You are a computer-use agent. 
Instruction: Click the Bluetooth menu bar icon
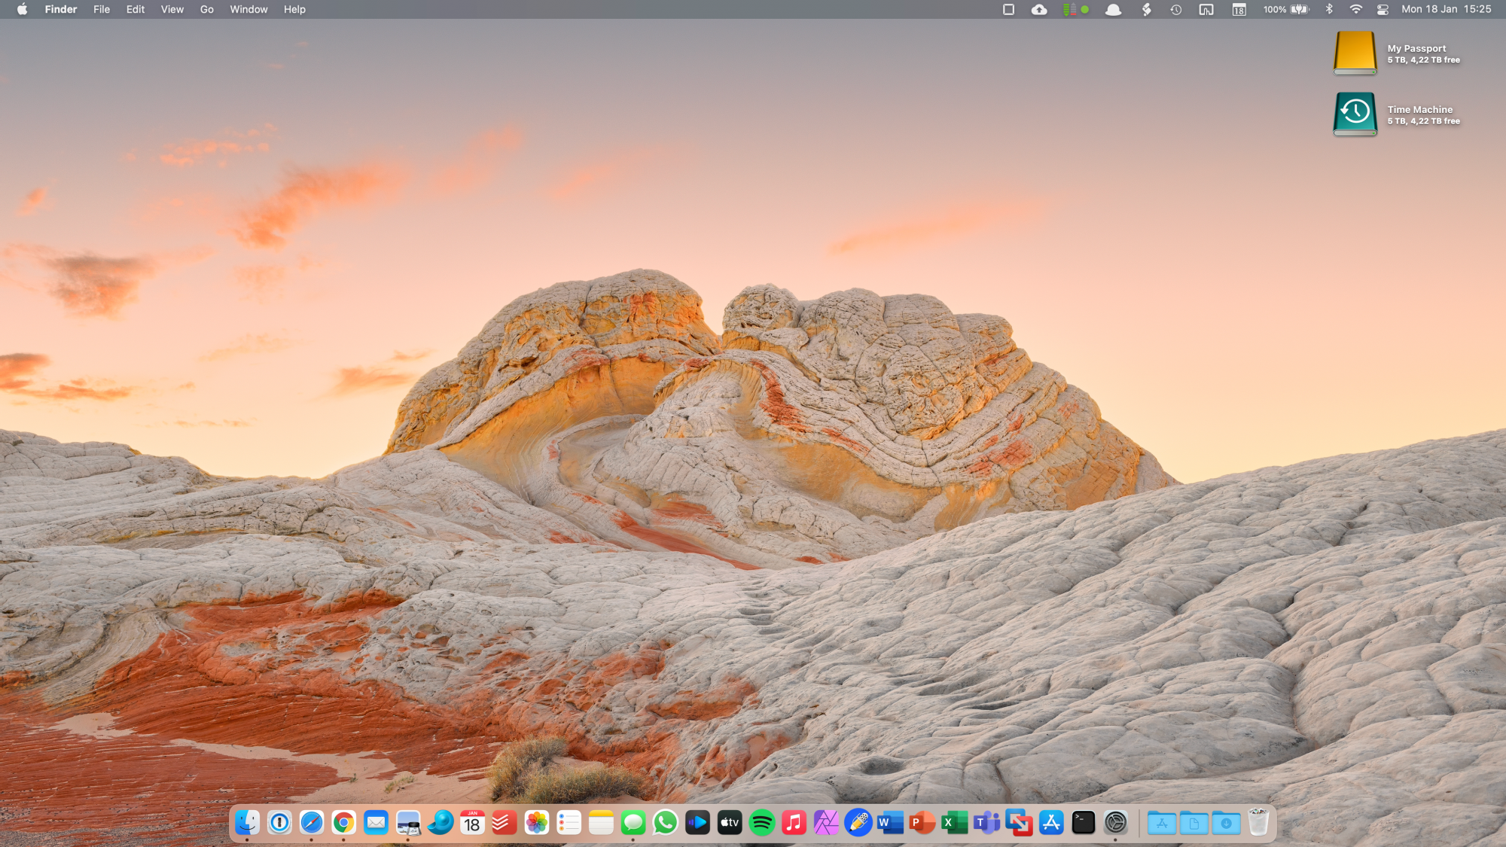point(1329,10)
